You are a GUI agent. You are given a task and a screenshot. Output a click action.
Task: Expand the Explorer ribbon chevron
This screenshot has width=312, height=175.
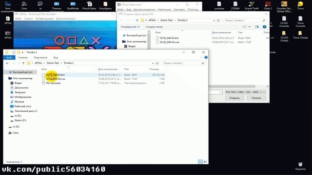pos(201,57)
